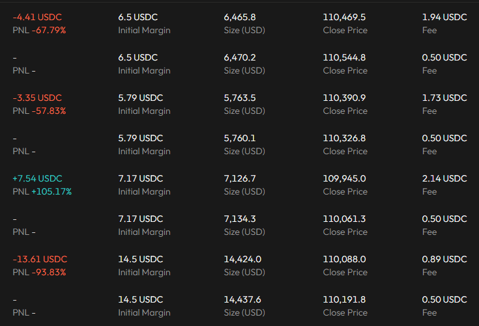Select the PNL -93.83% value
The width and height of the screenshot is (479, 326).
tap(39, 273)
